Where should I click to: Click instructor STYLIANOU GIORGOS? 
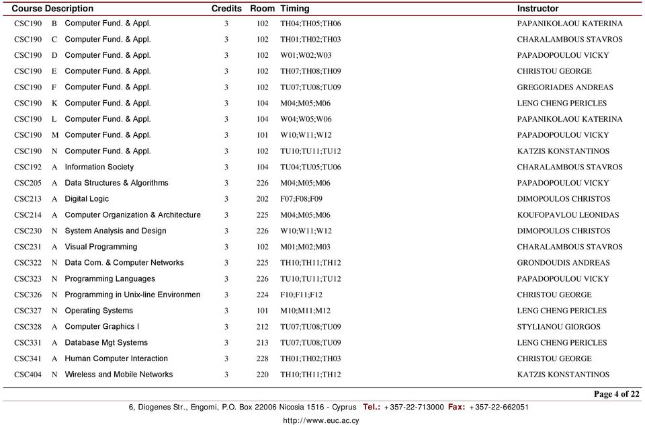coord(558,327)
